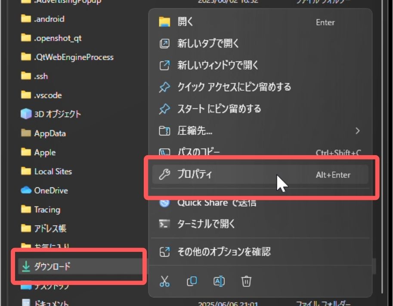The image size is (393, 306).
Task: Click the Copy icon in context menu
Action: [x=192, y=281]
